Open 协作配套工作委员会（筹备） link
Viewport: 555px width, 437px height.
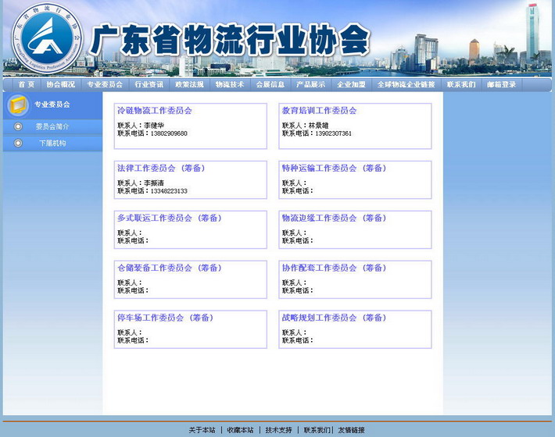[x=334, y=268]
